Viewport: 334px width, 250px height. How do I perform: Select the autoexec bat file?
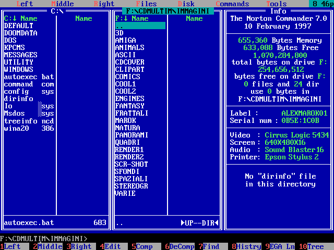[29, 77]
